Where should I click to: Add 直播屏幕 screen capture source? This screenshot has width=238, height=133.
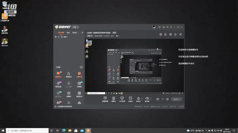(105, 99)
